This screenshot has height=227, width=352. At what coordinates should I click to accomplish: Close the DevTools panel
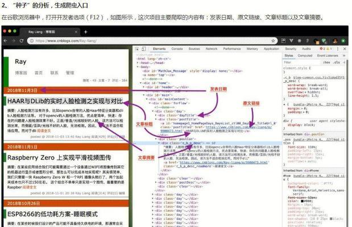tap(345, 49)
